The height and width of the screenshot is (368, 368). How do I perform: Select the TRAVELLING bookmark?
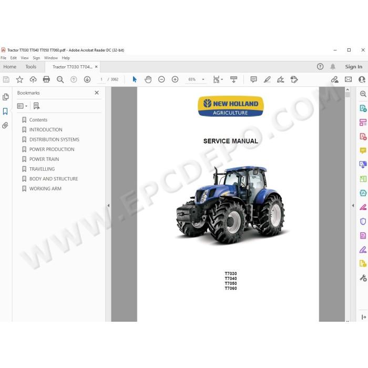(x=42, y=169)
